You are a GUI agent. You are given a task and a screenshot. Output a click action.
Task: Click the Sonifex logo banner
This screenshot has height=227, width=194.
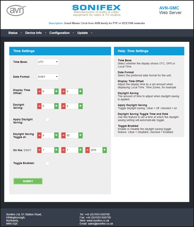click(97, 10)
